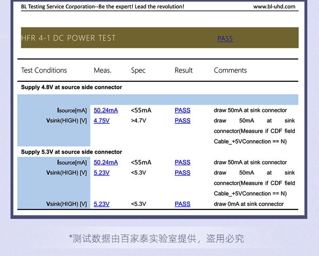Click the 'Test Conditions' column header

[x=44, y=70]
